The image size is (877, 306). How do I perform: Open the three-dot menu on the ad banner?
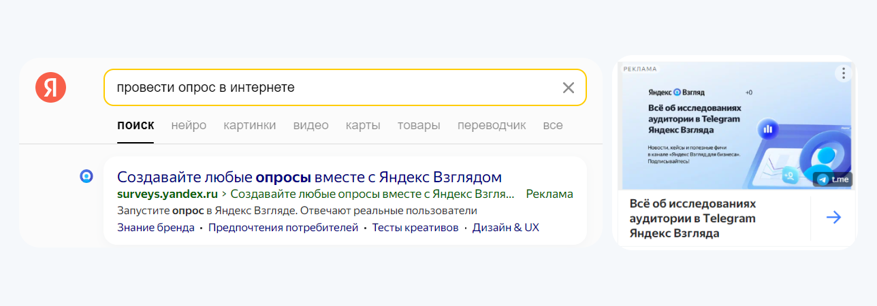pyautogui.click(x=844, y=73)
